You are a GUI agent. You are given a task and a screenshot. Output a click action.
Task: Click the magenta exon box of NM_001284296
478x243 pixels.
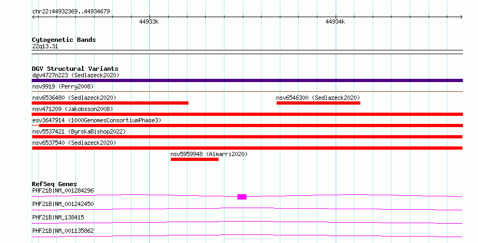(242, 197)
